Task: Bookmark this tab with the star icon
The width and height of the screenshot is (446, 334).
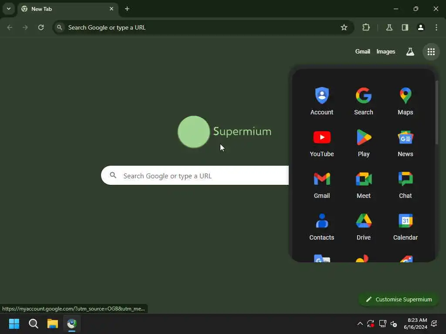Action: pos(344,27)
